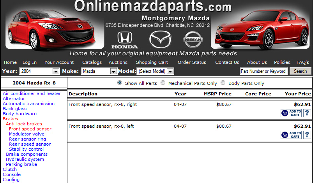This screenshot has width=313, height=183.
Task: Click the Nissan logo badge
Action: (x=193, y=39)
